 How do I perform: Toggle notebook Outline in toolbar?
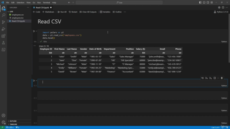tap(117, 12)
